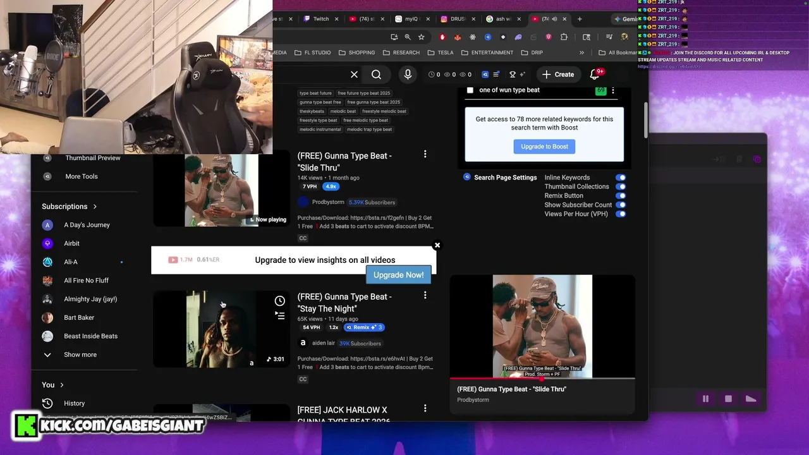
Task: Toggle Thumbnail Collections switch
Action: (621, 186)
